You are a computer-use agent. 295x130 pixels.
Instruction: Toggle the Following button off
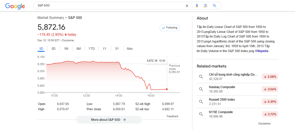click(170, 28)
